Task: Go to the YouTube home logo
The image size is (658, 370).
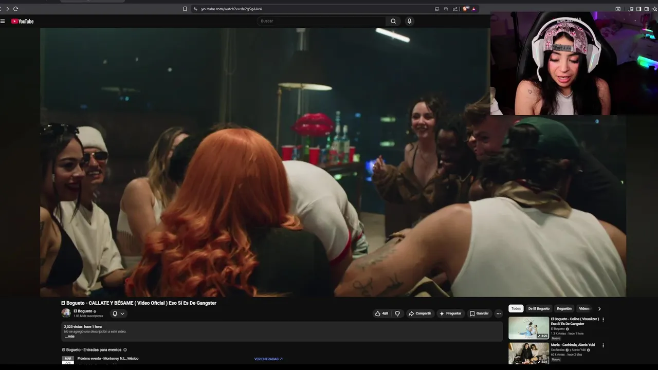Action: pos(22,21)
